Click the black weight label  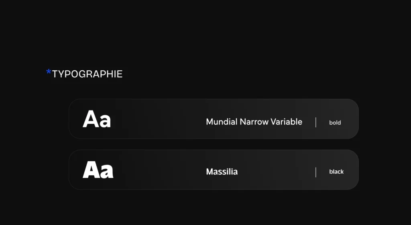pyautogui.click(x=336, y=172)
